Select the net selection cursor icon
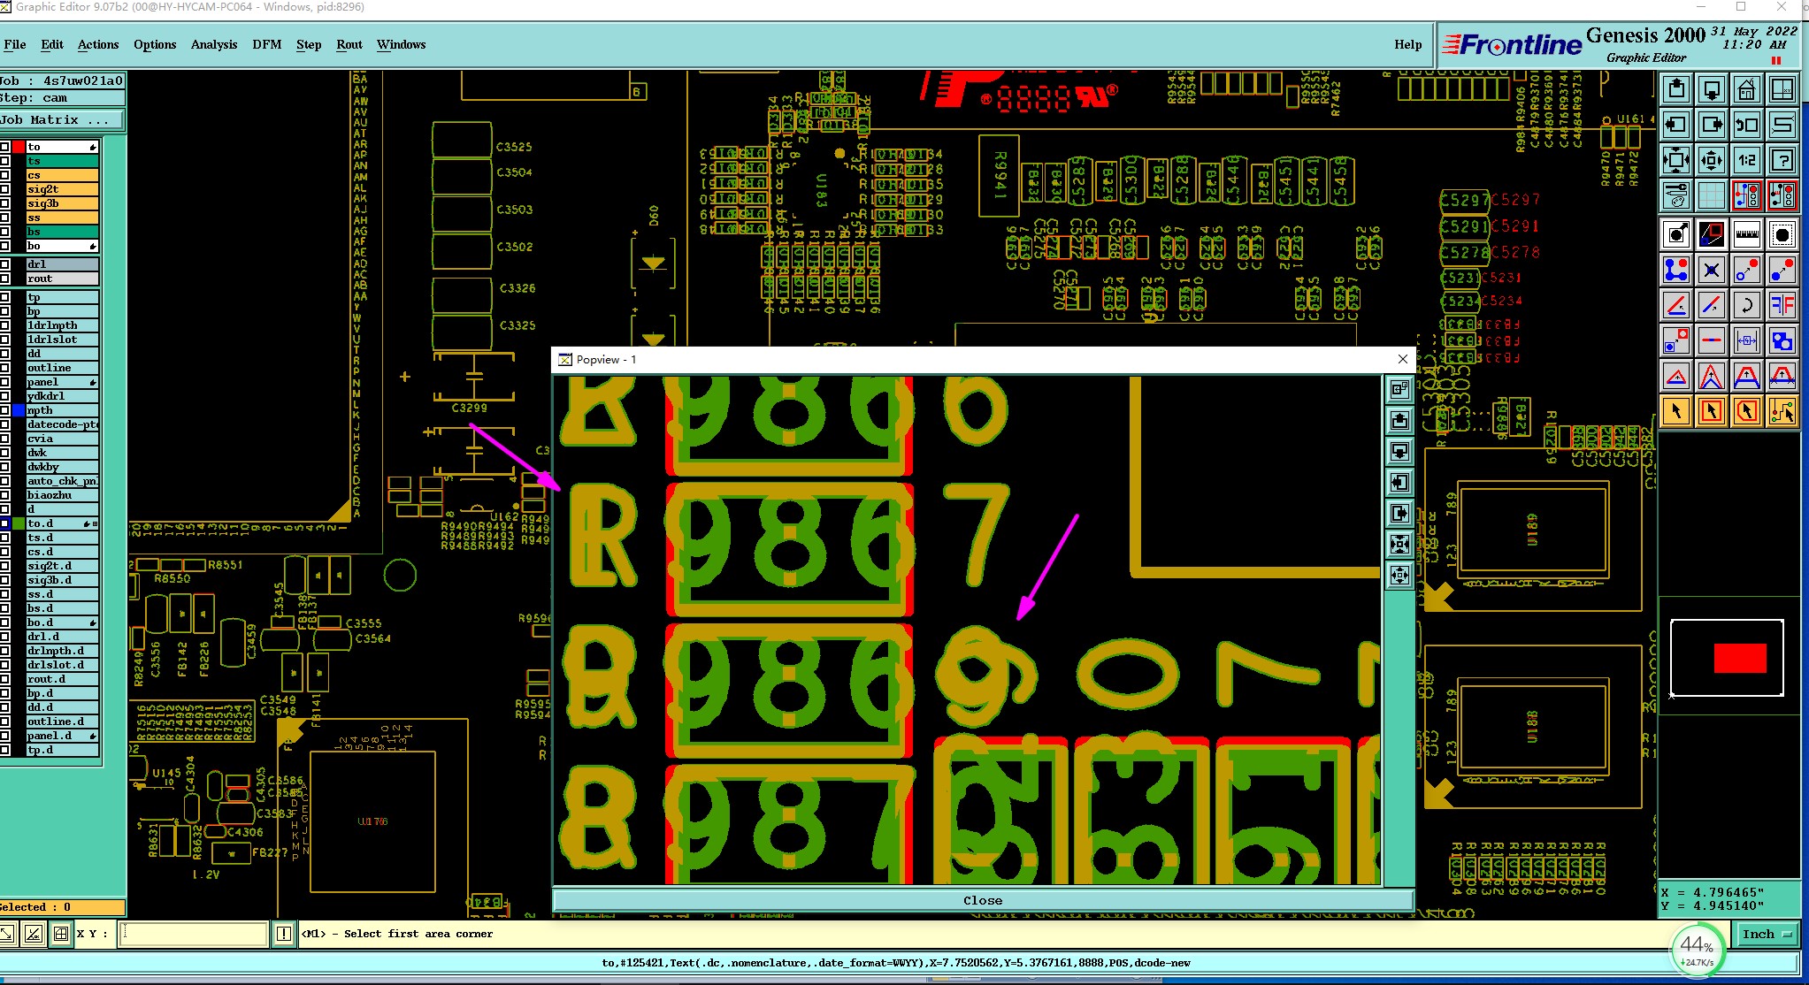Image resolution: width=1809 pixels, height=985 pixels. pyautogui.click(x=1782, y=411)
